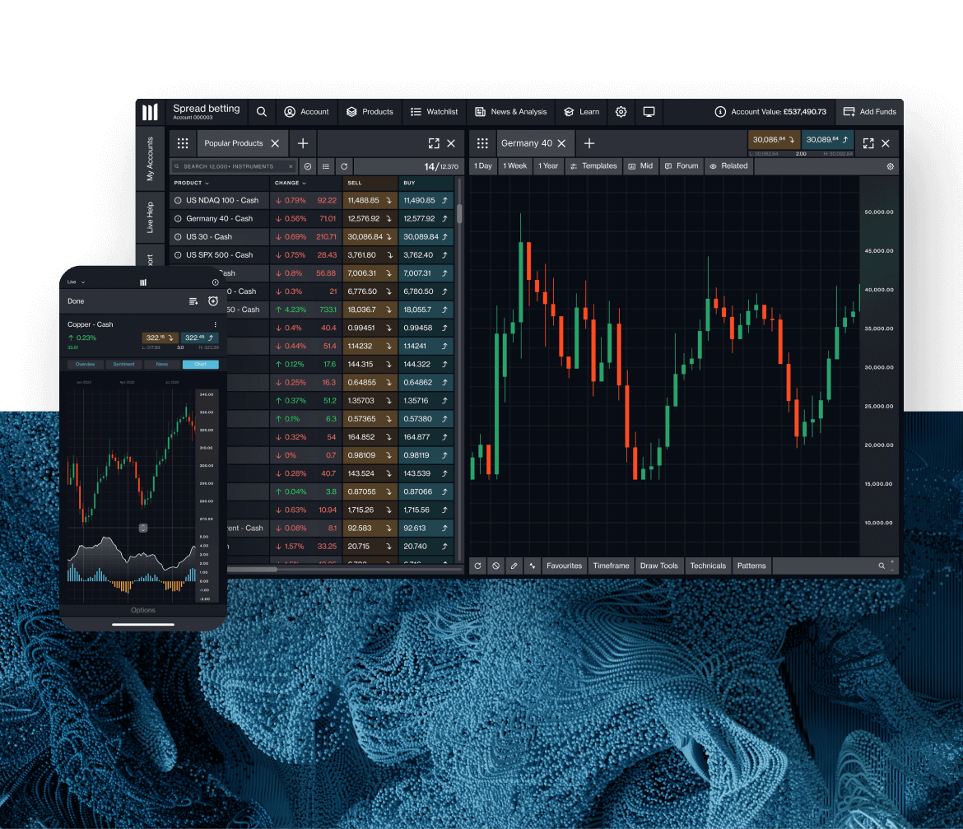Open Draw Tools menu
The height and width of the screenshot is (829, 963).
pyautogui.click(x=659, y=566)
